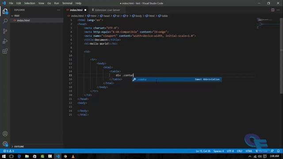
Task: Click the unsaved dot on index.html tab
Action: tap(85, 10)
